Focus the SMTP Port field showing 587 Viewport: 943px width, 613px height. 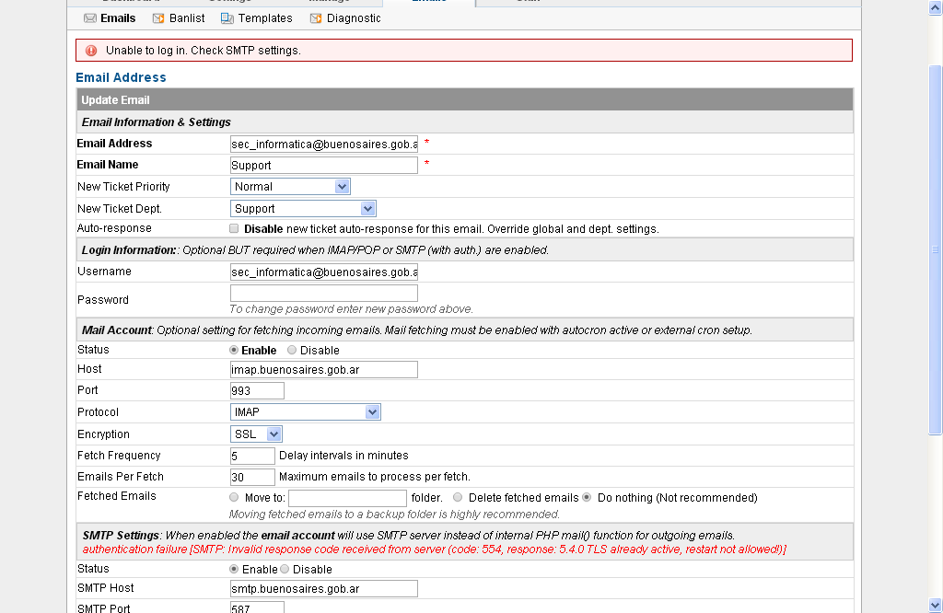pyautogui.click(x=258, y=607)
